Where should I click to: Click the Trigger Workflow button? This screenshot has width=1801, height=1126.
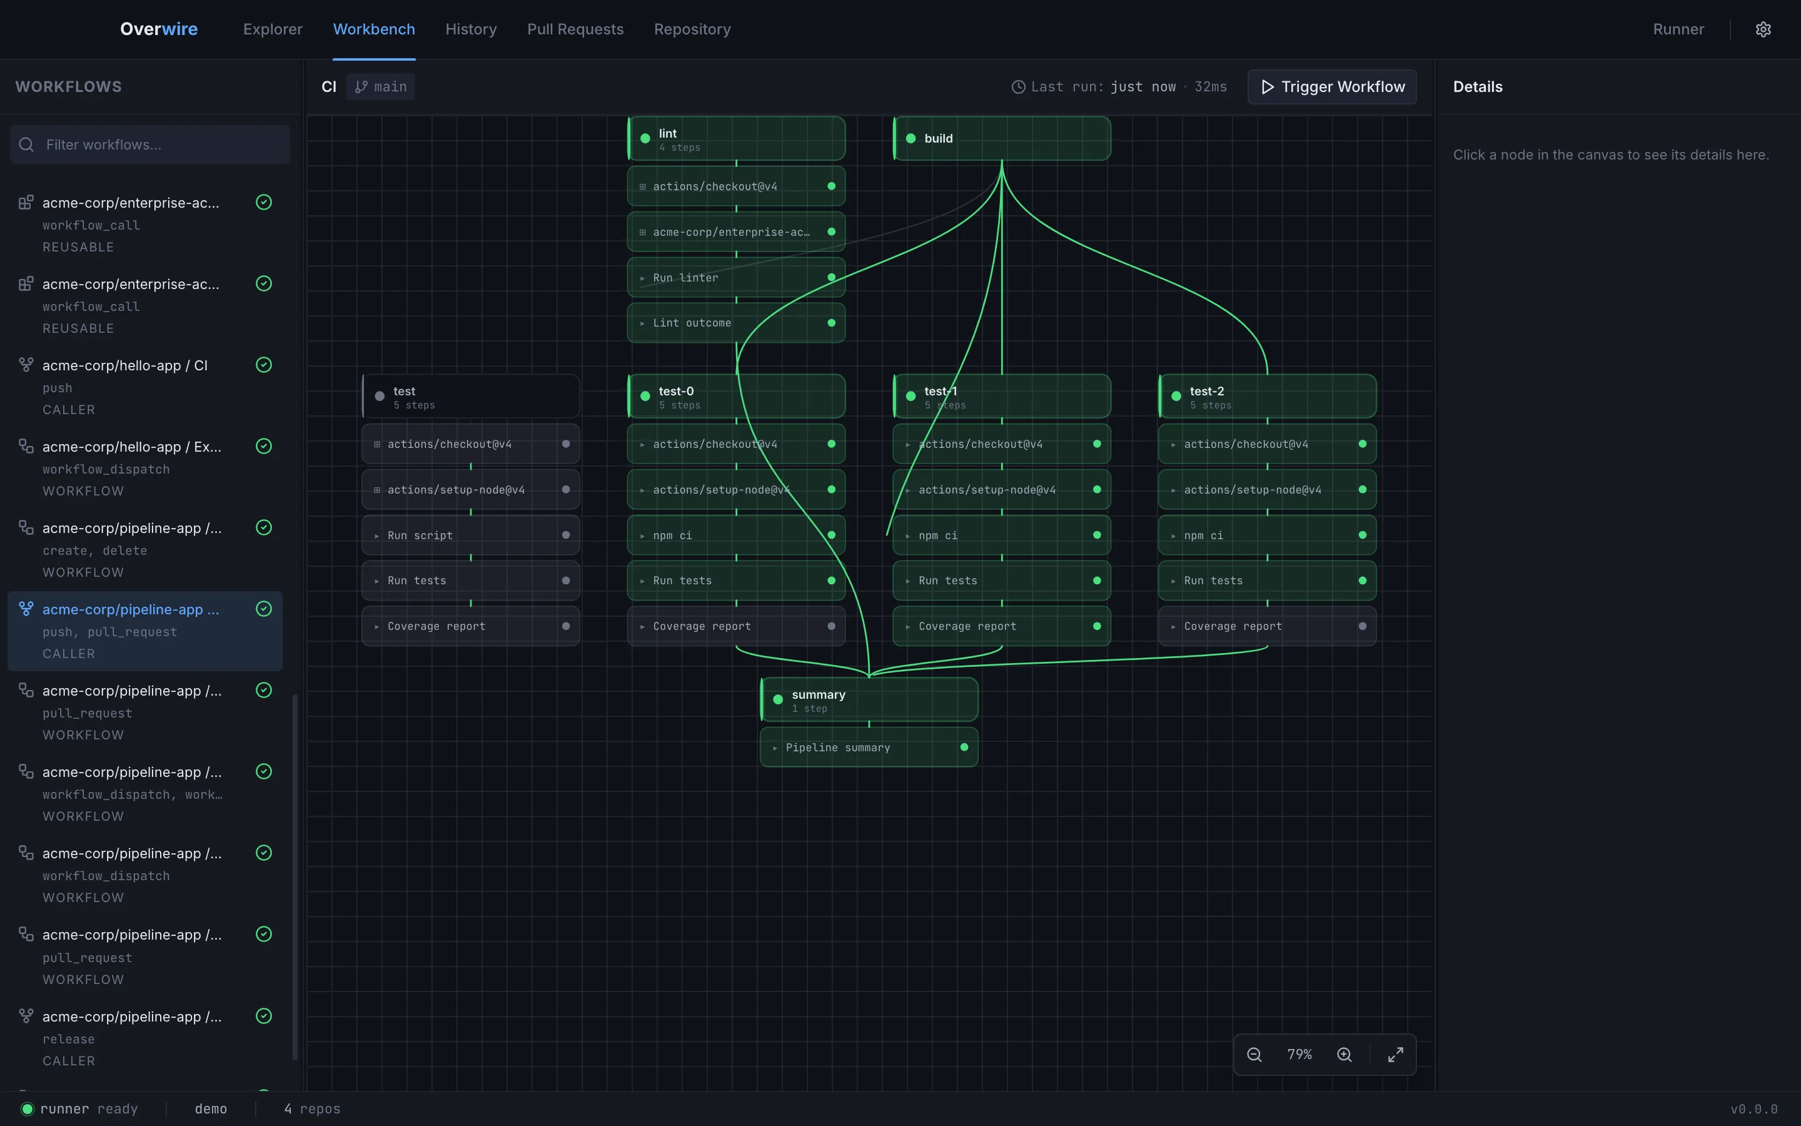1332,87
